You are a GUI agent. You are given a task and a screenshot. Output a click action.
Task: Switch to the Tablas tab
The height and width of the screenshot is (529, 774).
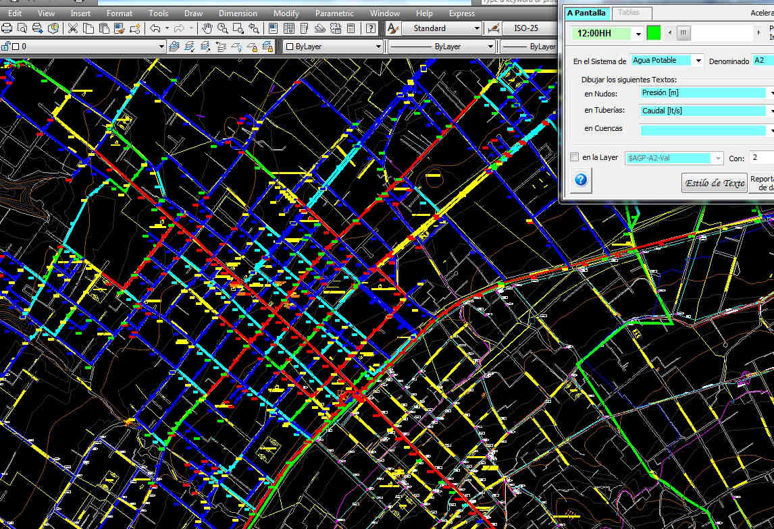(x=629, y=13)
